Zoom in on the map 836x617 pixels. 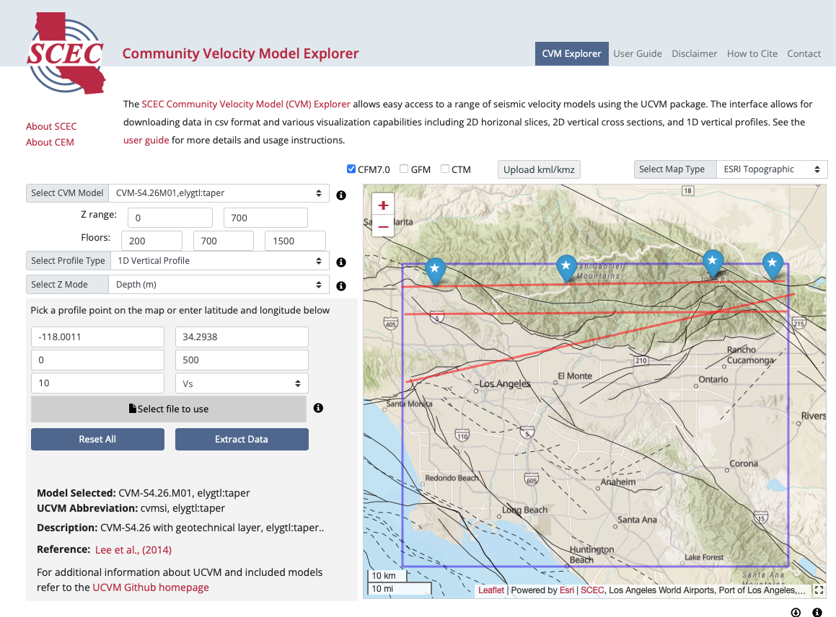pyautogui.click(x=383, y=205)
